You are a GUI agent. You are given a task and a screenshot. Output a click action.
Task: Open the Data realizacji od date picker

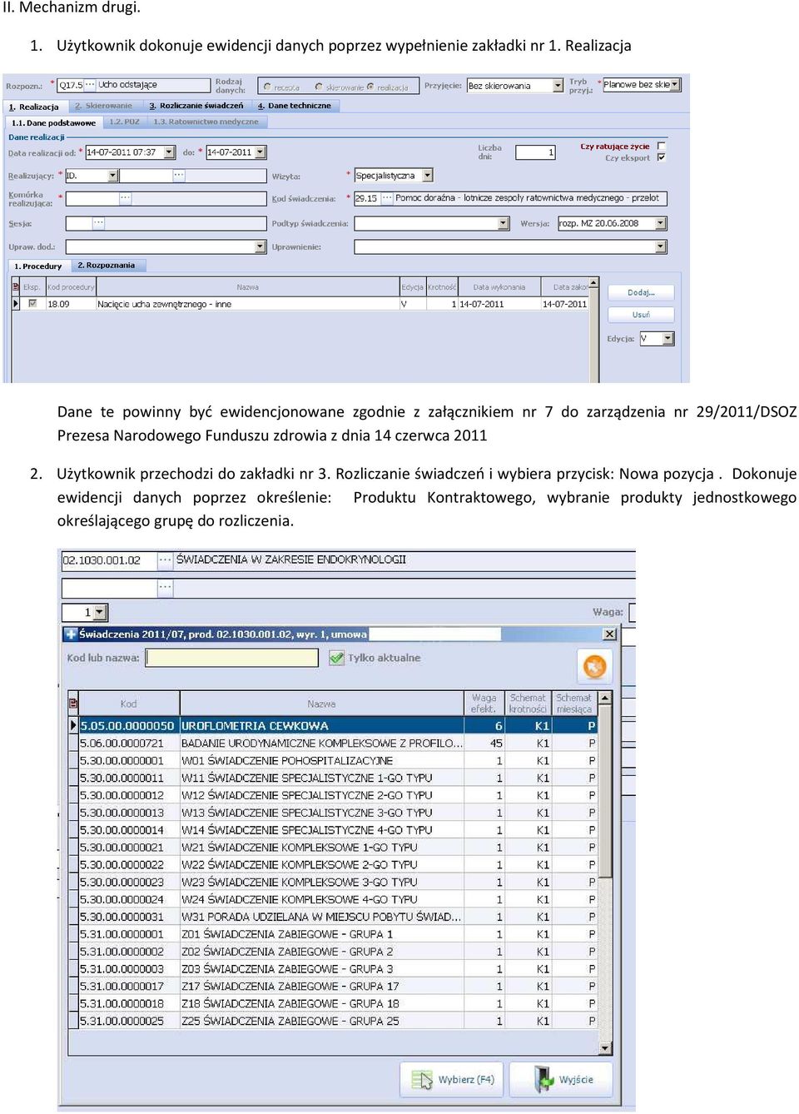(169, 152)
